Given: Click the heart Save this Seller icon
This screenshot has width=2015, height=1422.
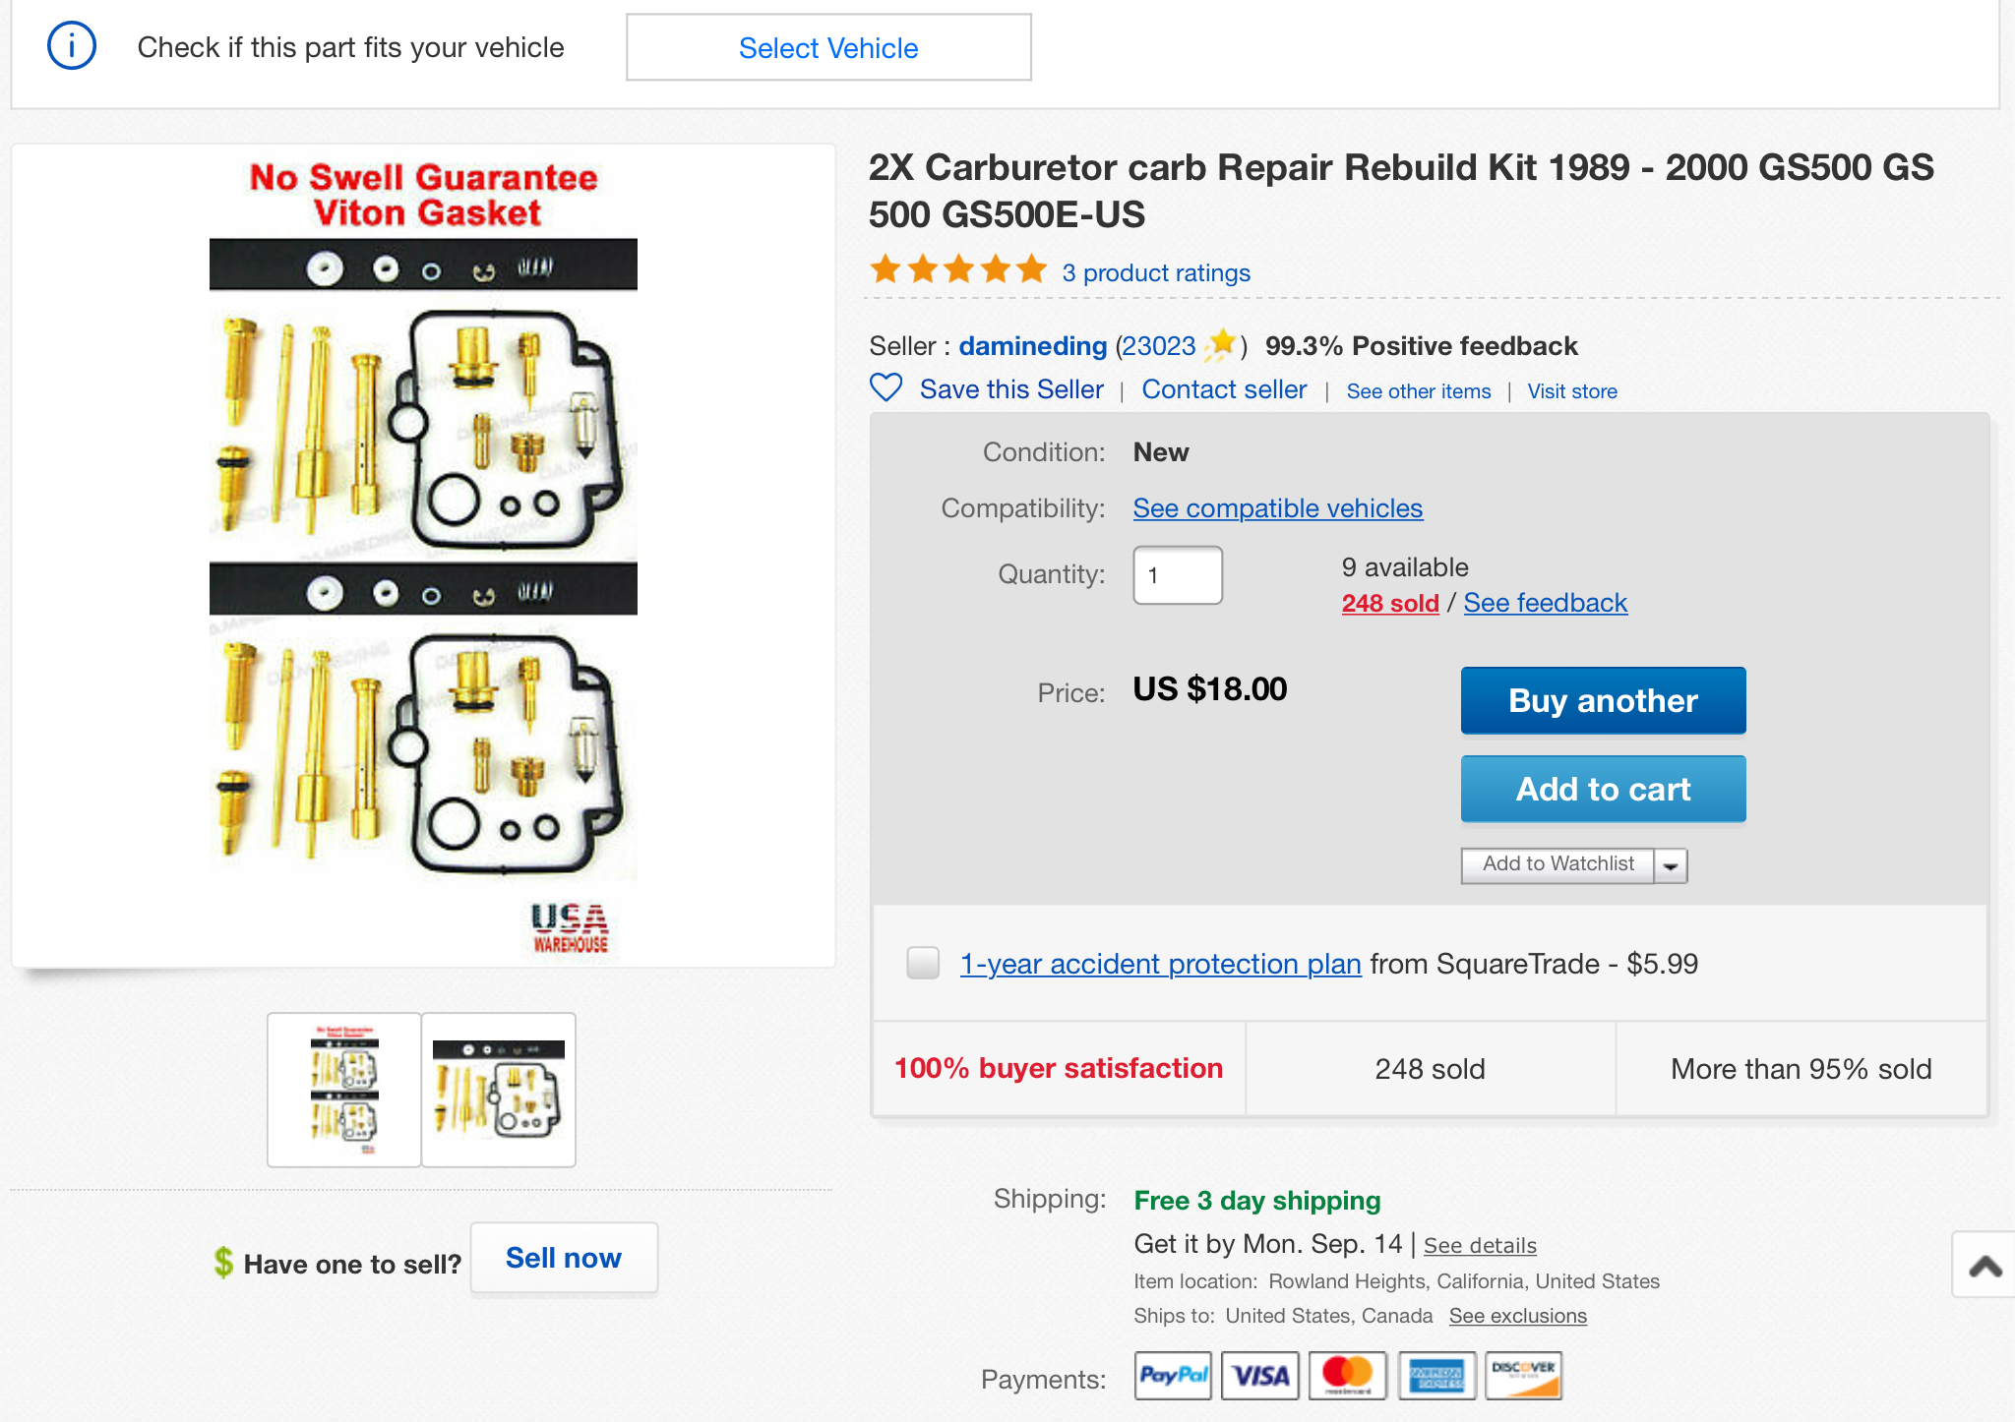Looking at the screenshot, I should point(885,388).
